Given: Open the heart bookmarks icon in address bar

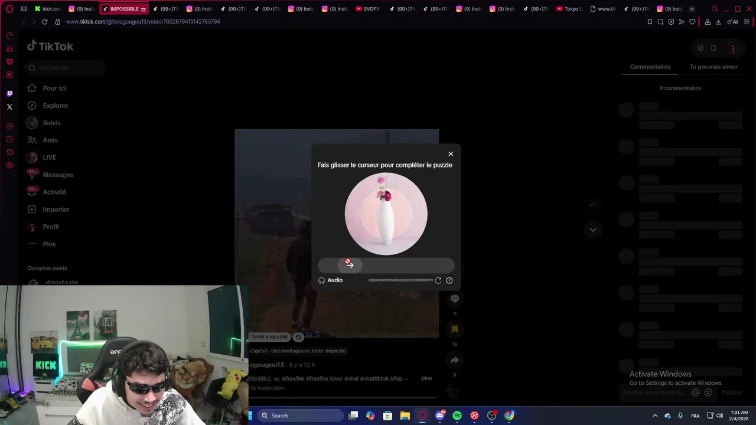Looking at the screenshot, I should point(692,22).
